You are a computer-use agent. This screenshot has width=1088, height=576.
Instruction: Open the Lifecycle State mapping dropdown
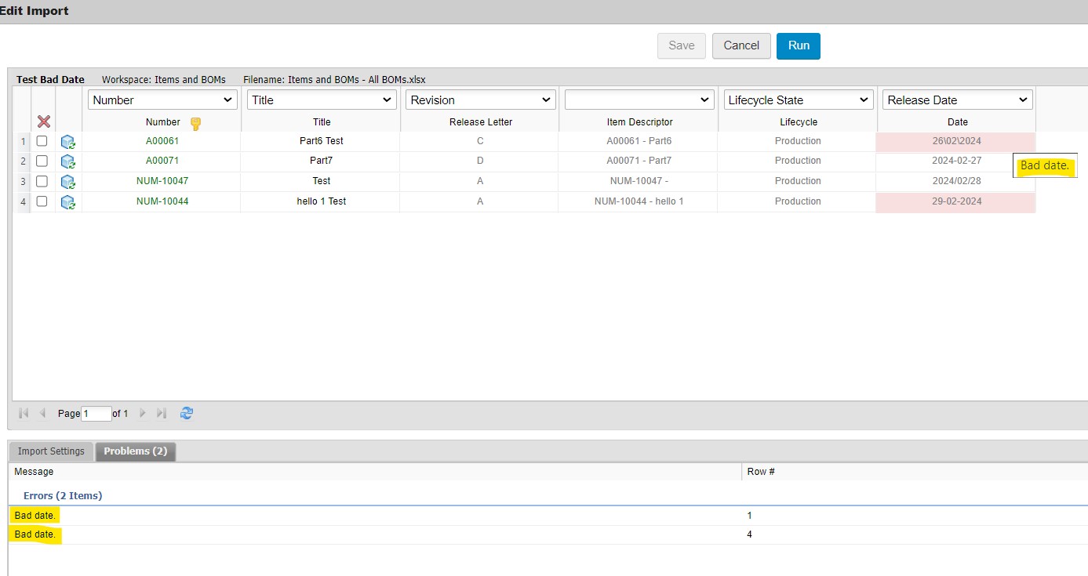797,100
